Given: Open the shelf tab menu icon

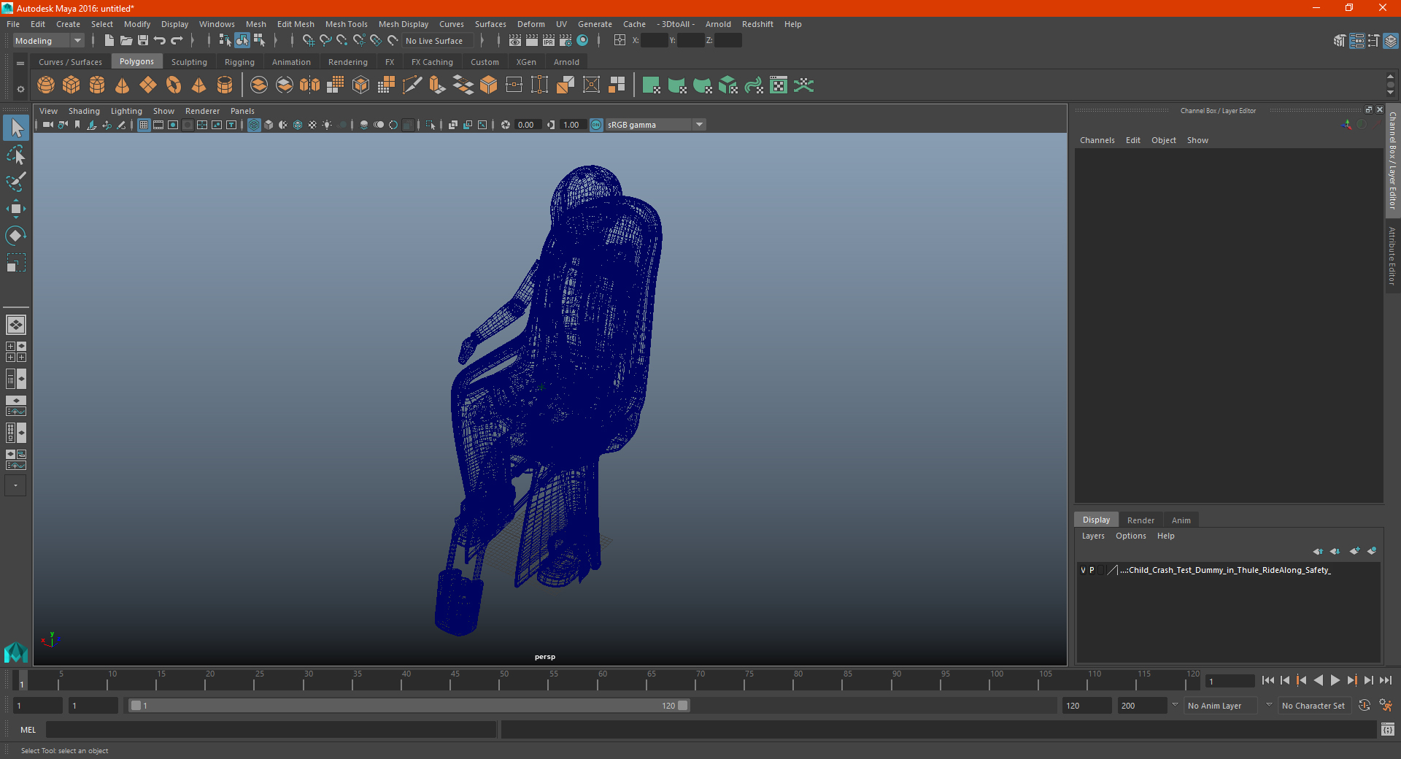Looking at the screenshot, I should pos(20,63).
